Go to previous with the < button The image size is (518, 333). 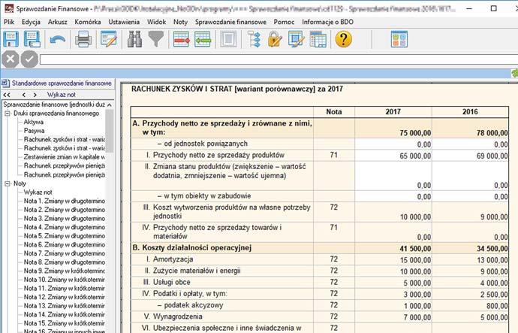pyautogui.click(x=23, y=95)
